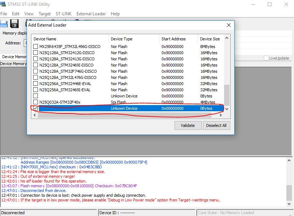Viewport: 294px width, 216px height.
Task: Click the loader list scroll-up arrow
Action: point(227,38)
